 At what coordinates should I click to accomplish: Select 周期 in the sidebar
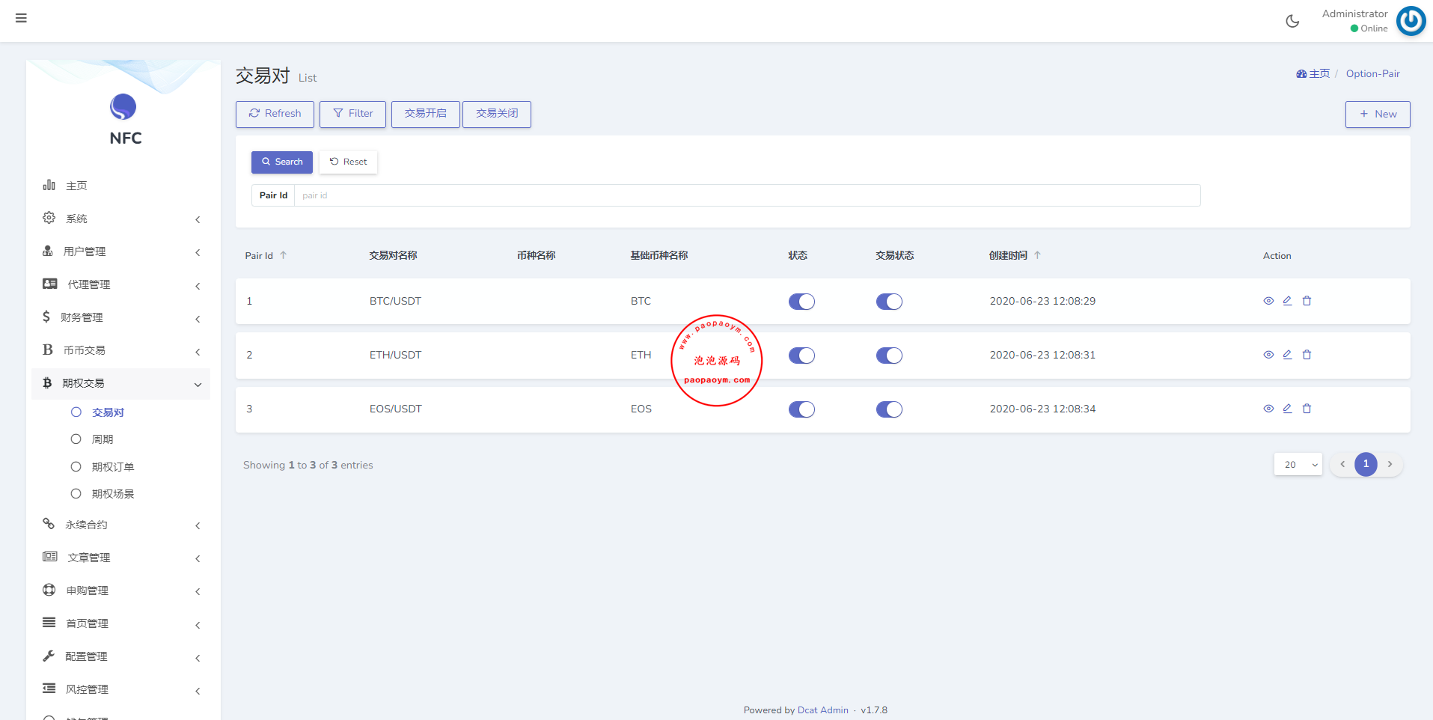pyautogui.click(x=103, y=439)
